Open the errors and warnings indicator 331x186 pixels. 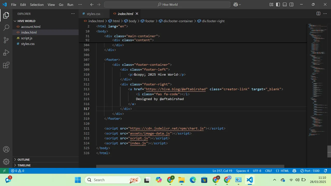pos(18,171)
